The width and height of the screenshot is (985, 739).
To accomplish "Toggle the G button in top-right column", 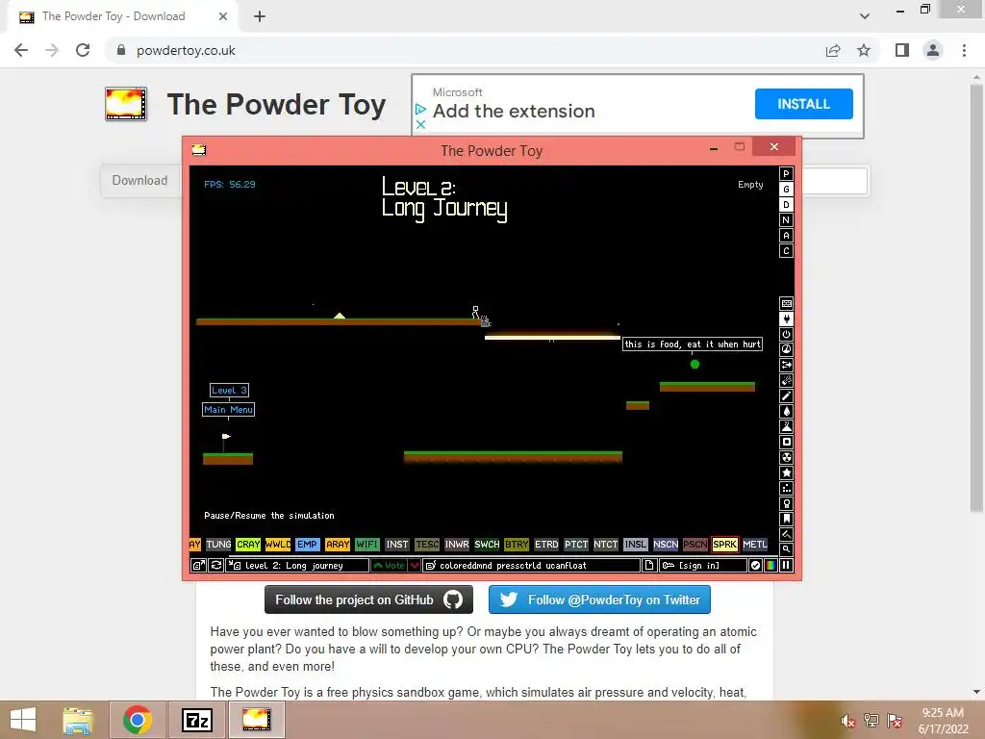I will coord(786,190).
